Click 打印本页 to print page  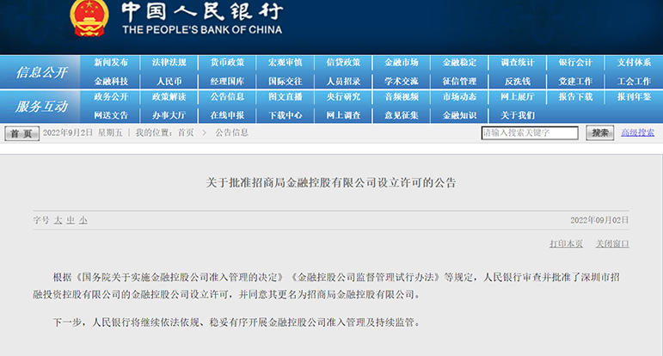pos(566,243)
